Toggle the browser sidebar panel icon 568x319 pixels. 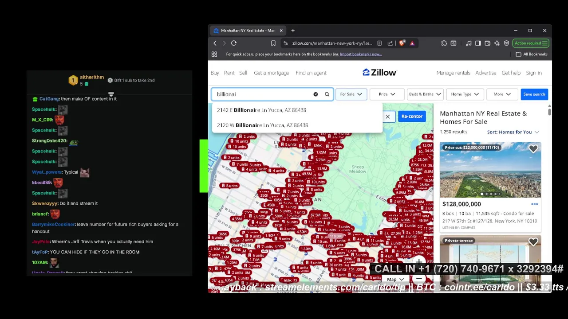tap(478, 43)
